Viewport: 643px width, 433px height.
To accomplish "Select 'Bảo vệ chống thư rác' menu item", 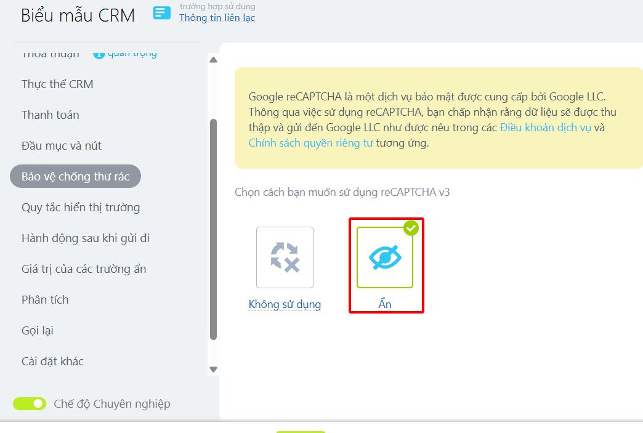I will [x=76, y=176].
